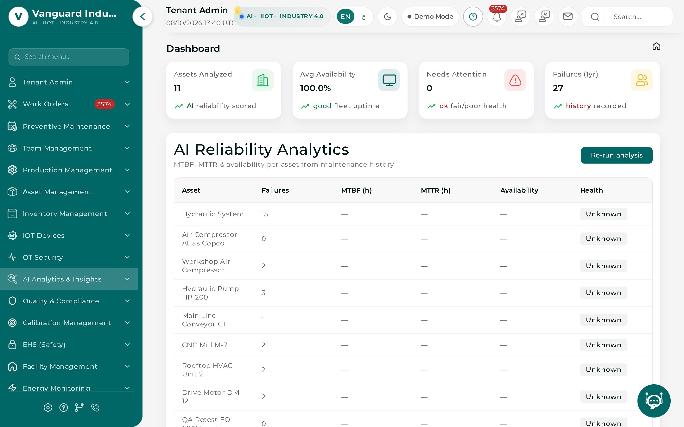Expand Energy Monitoring chevron
This screenshot has height=427, width=684.
pyautogui.click(x=127, y=388)
